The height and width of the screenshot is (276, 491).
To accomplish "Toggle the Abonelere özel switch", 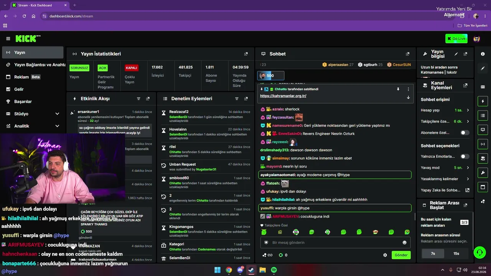I will 465,133.
